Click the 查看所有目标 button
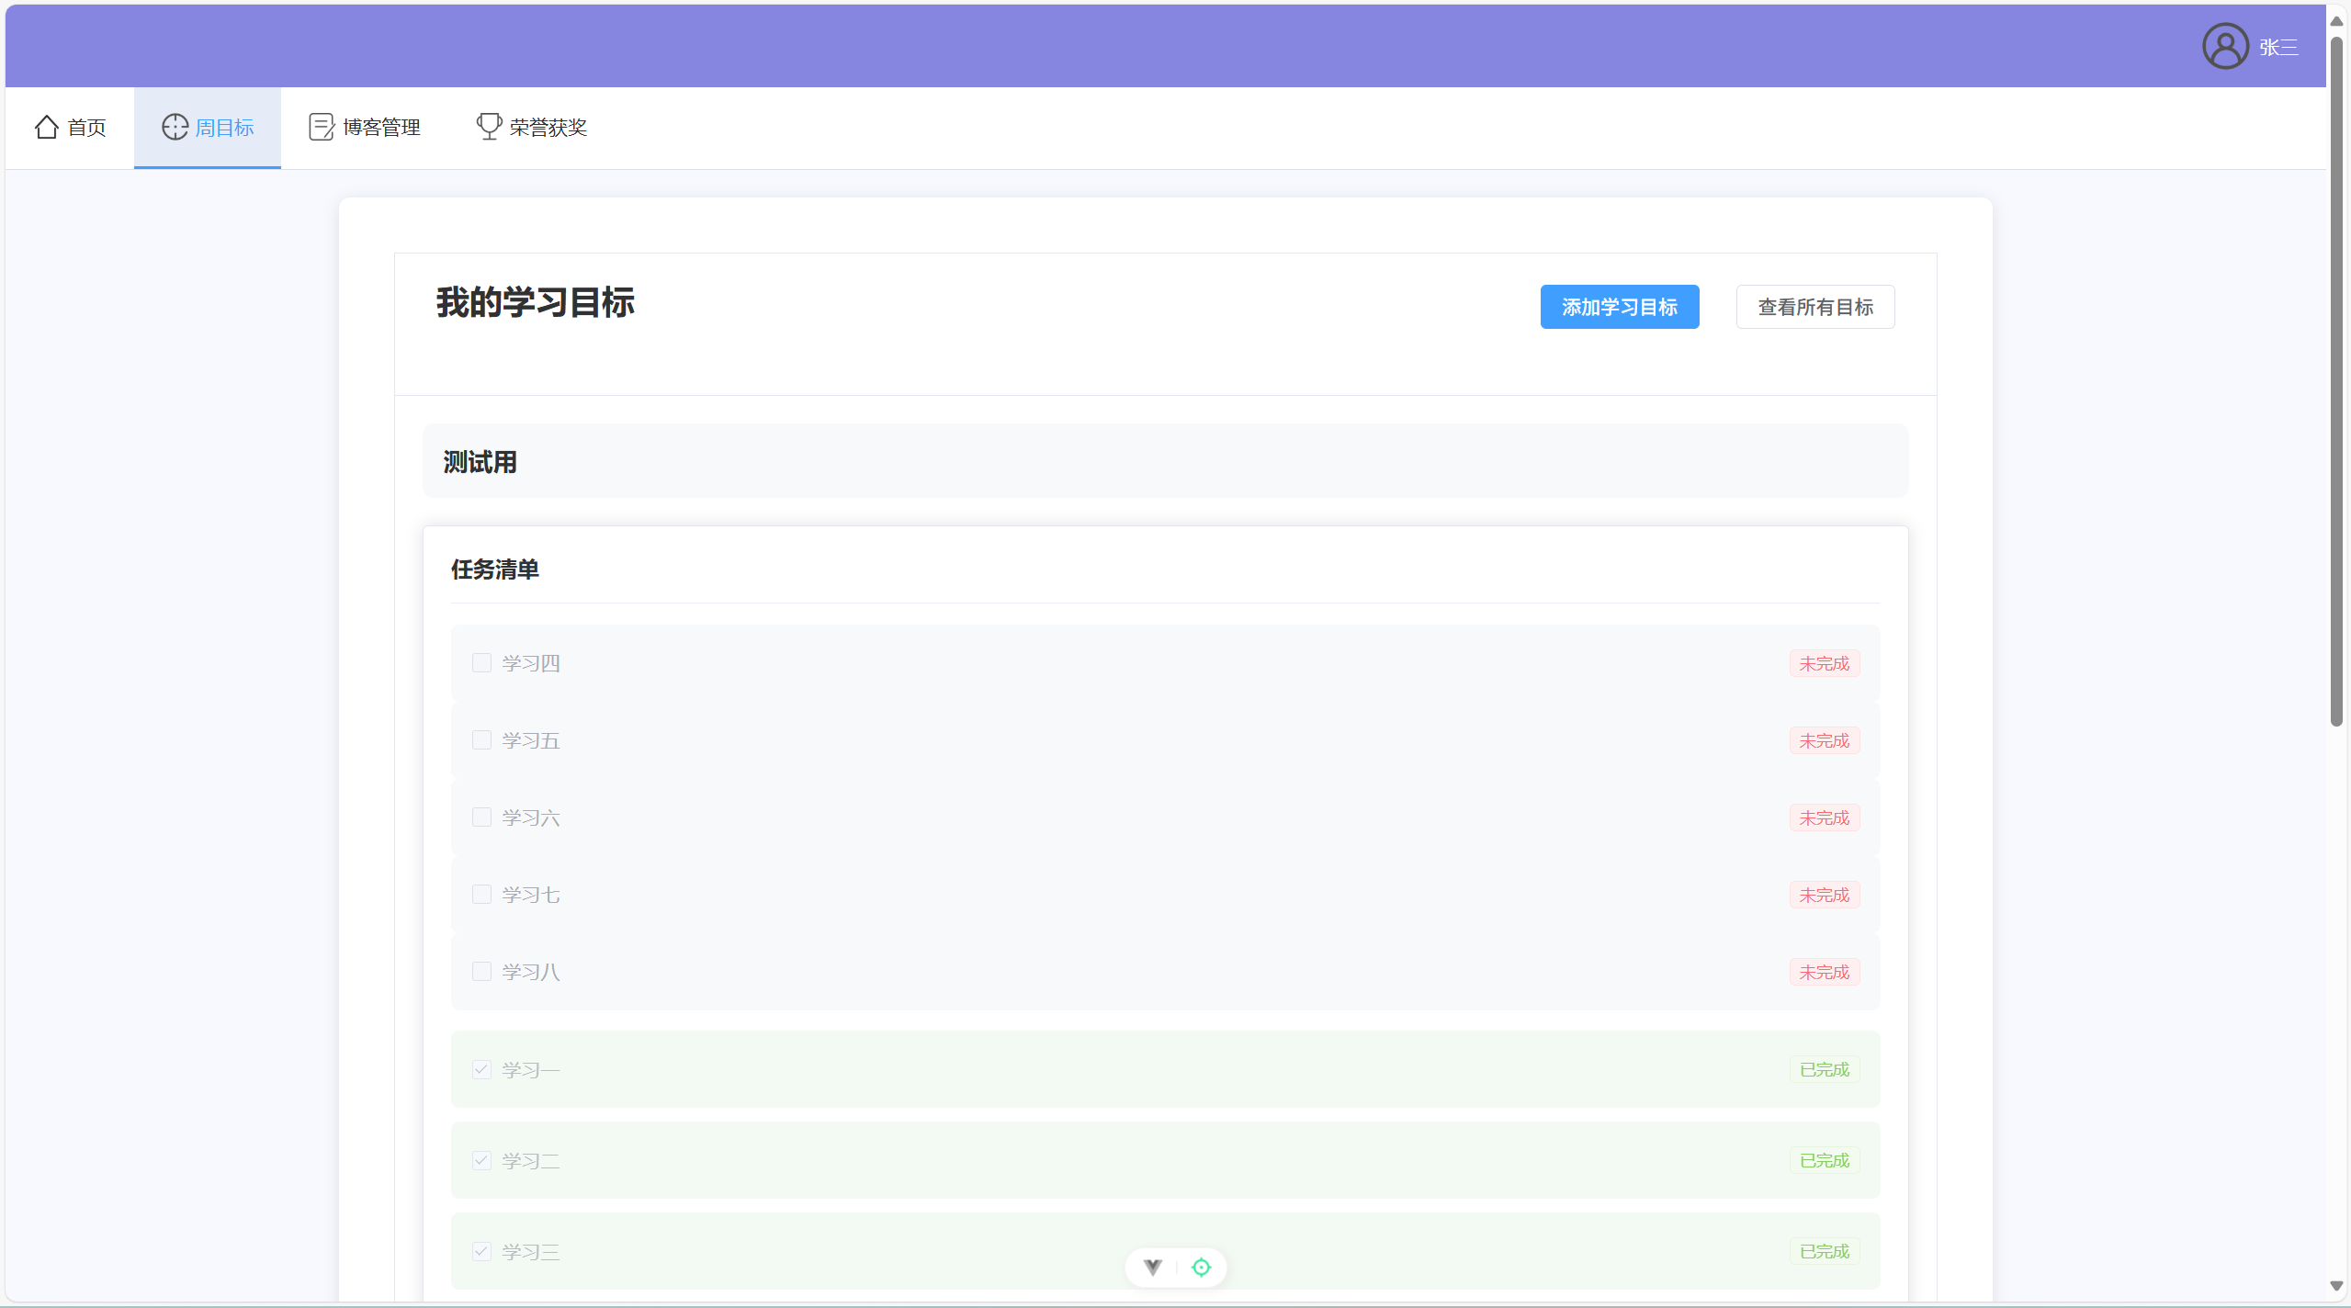 pos(1814,307)
